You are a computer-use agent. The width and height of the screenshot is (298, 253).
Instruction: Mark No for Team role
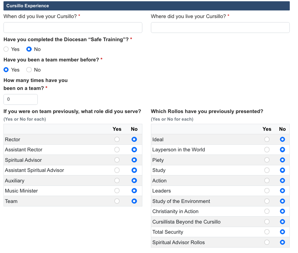134,201
